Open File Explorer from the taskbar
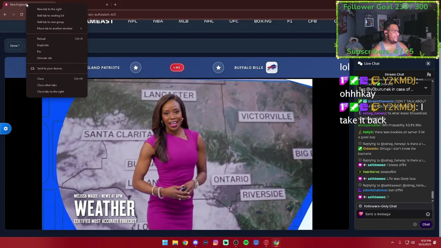Image resolution: width=441 pixels, height=248 pixels. [175, 242]
